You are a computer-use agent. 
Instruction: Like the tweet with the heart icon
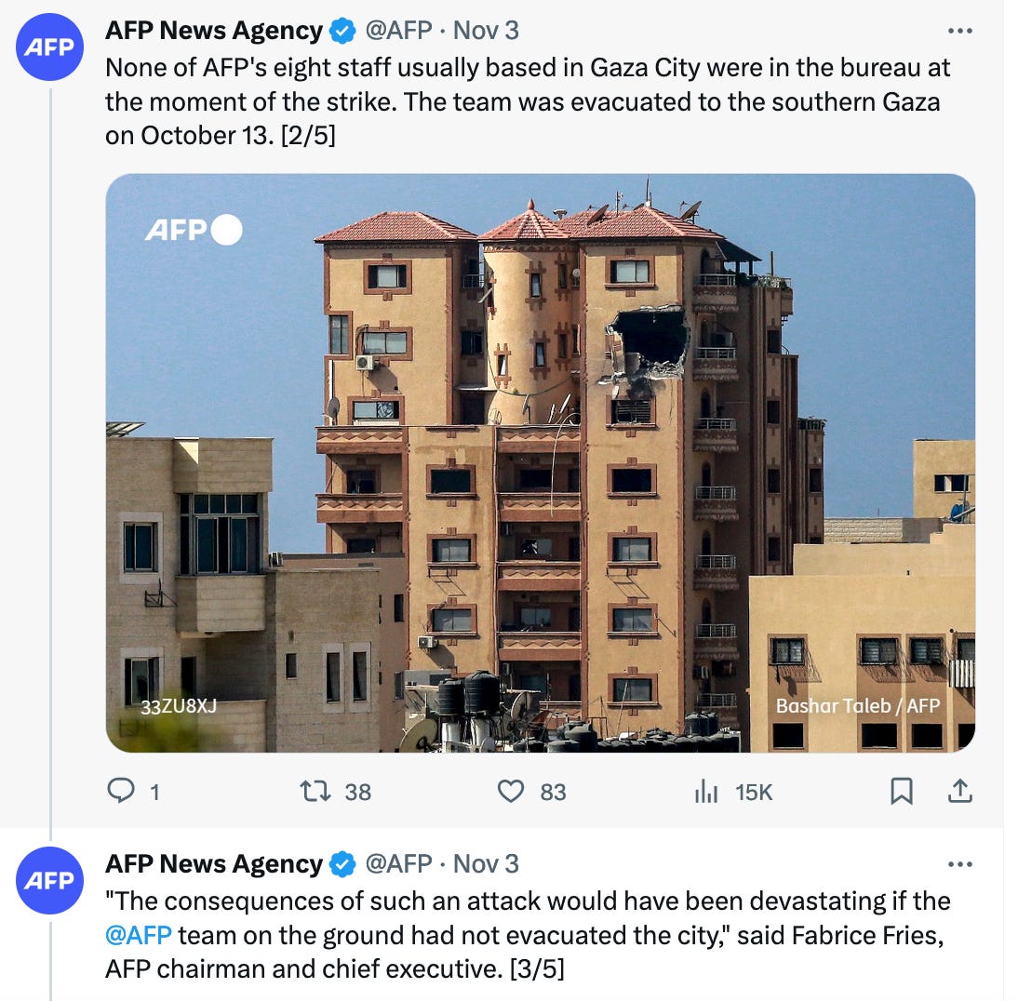tap(510, 792)
